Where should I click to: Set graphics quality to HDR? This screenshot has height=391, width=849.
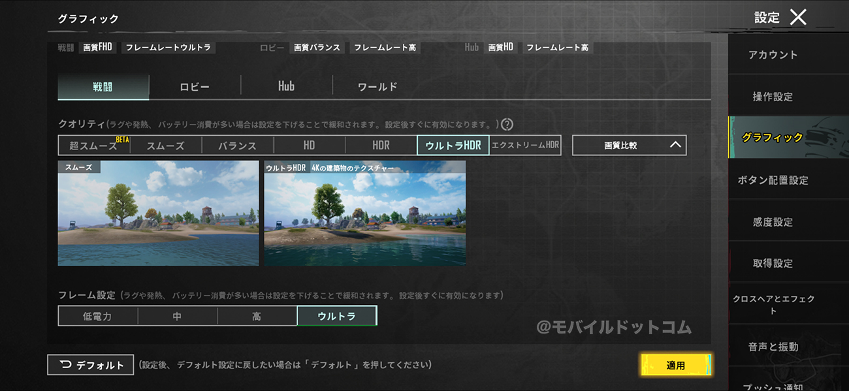point(381,146)
